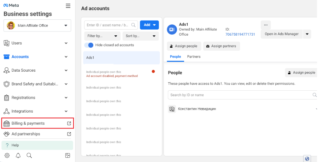Image resolution: width=318 pixels, height=162 pixels.
Task: Toggle Hide closed ad accounts switch
Action: click(x=89, y=45)
